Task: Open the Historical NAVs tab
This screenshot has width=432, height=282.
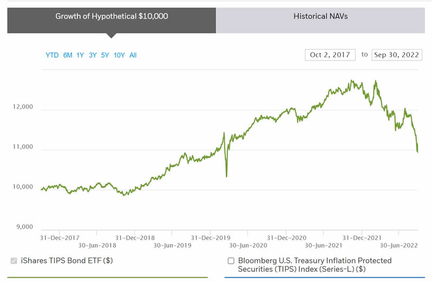Action: [x=321, y=17]
